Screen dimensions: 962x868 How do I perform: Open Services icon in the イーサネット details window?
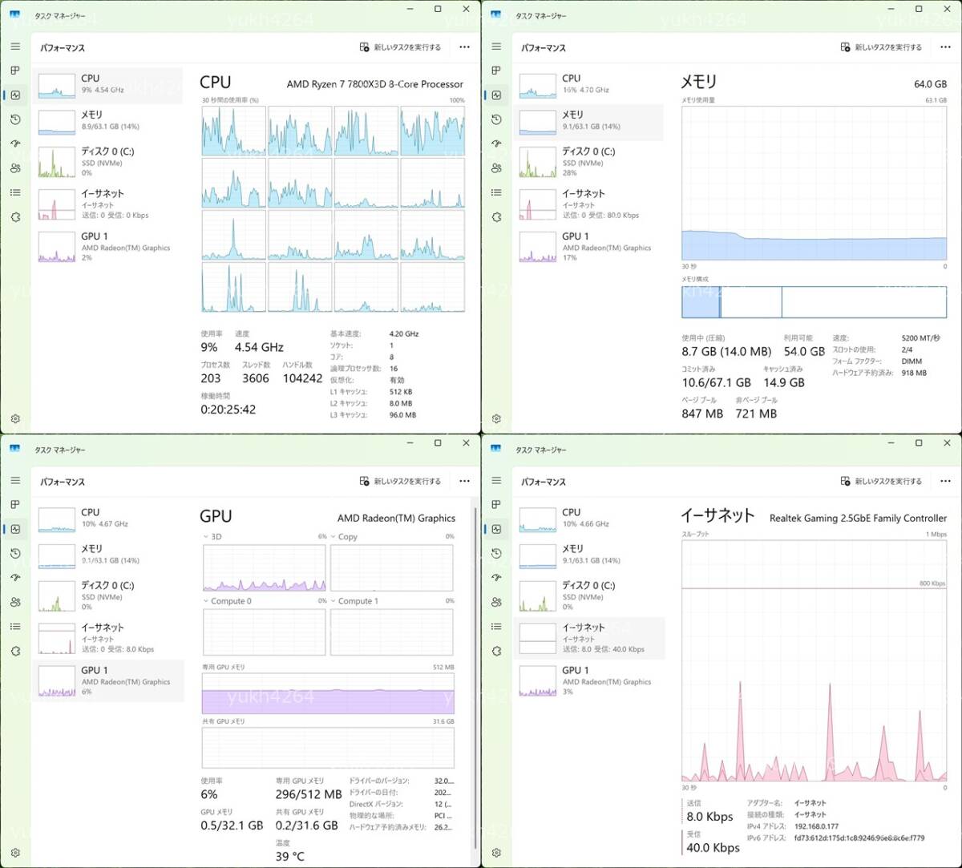coord(496,651)
